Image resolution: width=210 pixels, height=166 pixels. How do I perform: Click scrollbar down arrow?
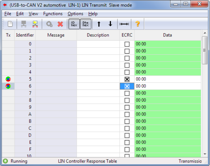(x=205, y=154)
